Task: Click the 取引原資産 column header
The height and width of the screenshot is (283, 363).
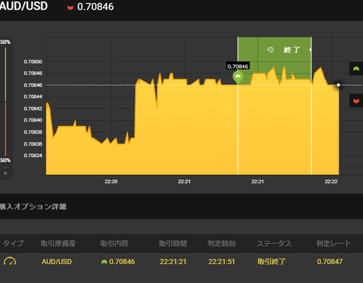Action: (58, 243)
